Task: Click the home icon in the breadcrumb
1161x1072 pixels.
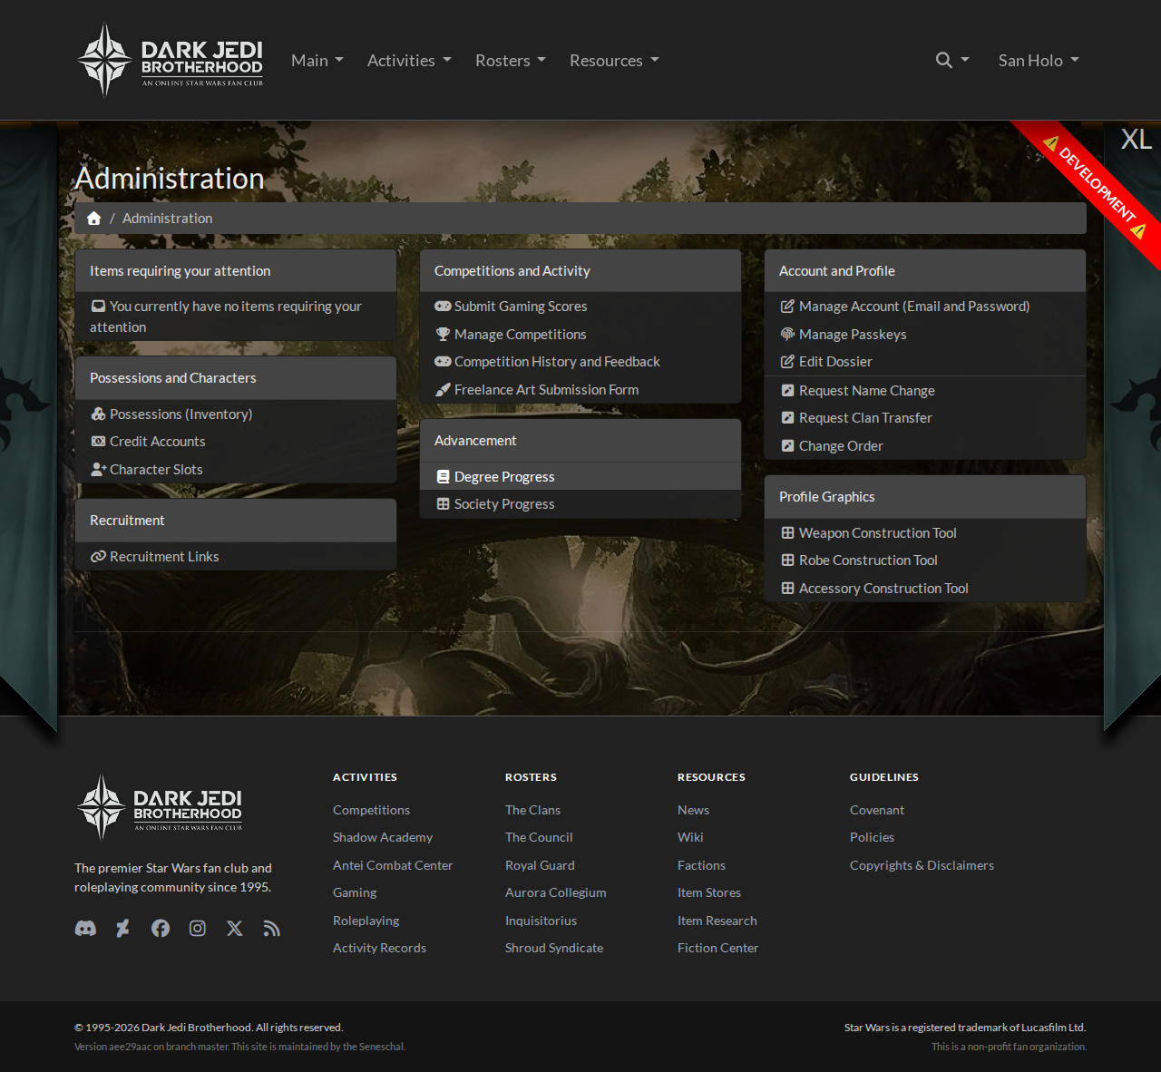Action: coord(93,219)
